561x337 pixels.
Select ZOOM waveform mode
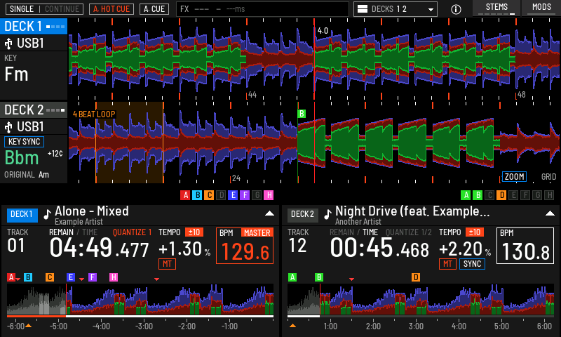pyautogui.click(x=514, y=176)
